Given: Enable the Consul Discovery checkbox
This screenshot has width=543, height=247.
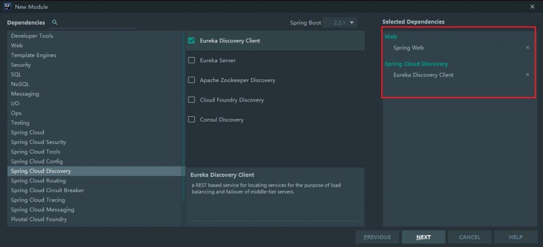Looking at the screenshot, I should pyautogui.click(x=192, y=119).
